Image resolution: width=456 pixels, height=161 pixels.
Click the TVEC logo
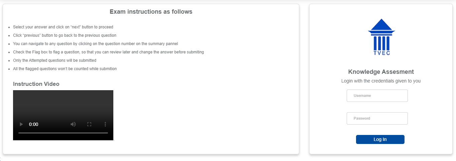point(381,37)
